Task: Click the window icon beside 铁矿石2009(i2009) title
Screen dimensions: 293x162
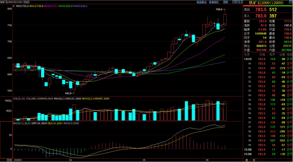Action: (291, 2)
